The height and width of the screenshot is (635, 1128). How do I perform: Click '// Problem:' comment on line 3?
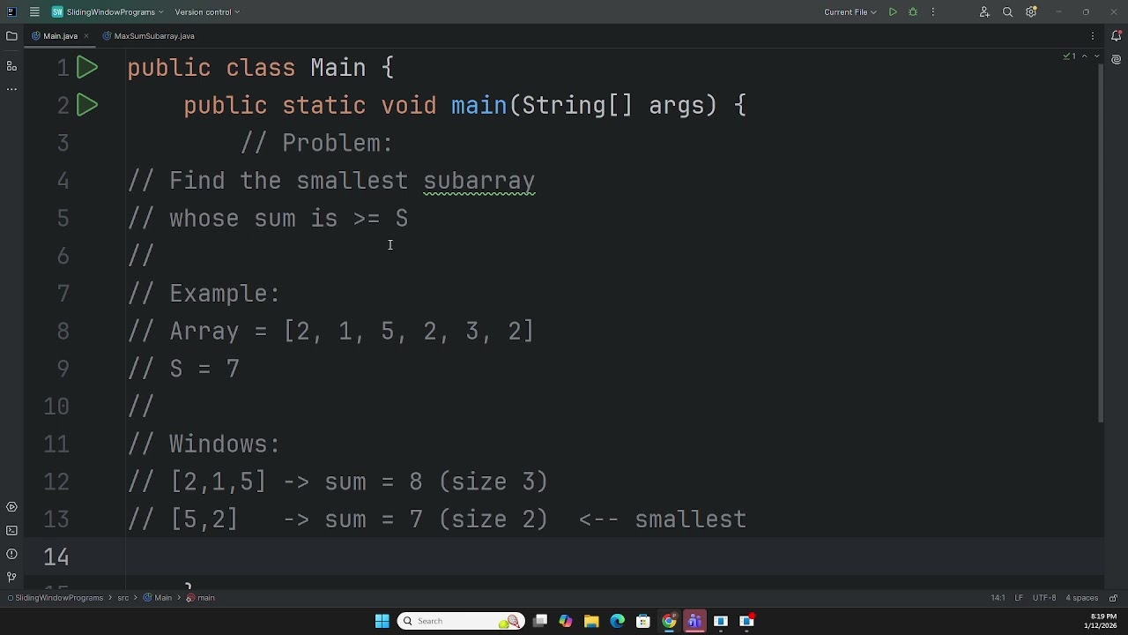(x=316, y=143)
